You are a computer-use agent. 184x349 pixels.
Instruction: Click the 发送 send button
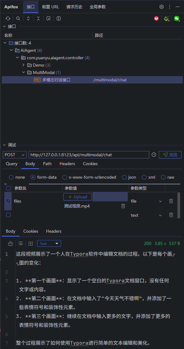[170, 155]
